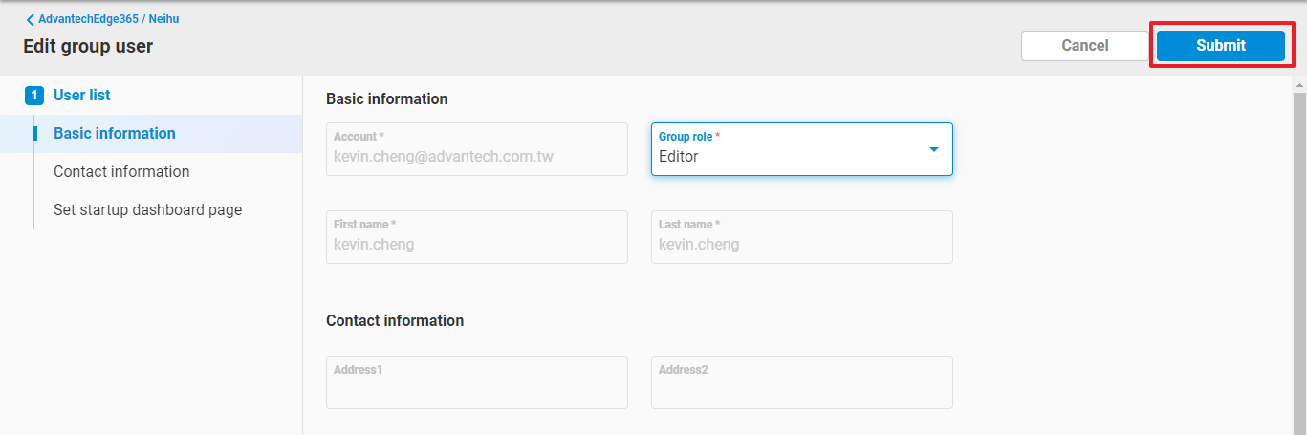Click the First name field
1307x435 pixels.
pos(476,237)
